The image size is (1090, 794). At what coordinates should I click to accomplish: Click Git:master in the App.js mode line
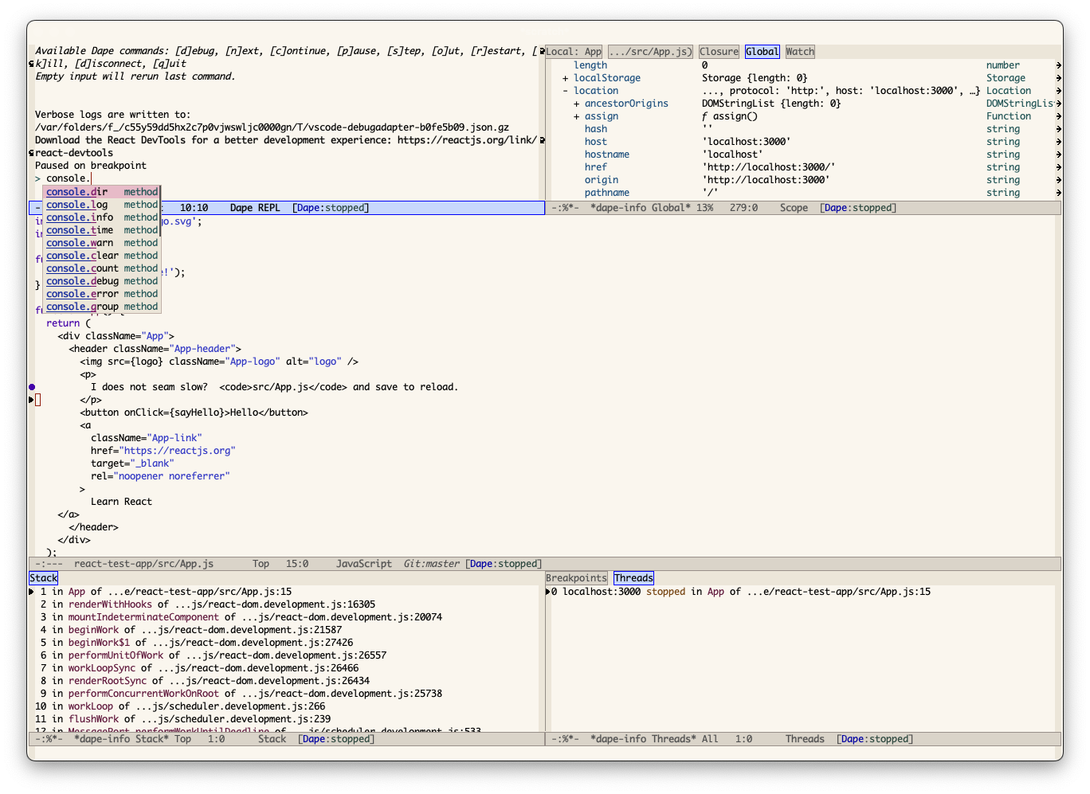click(x=431, y=564)
